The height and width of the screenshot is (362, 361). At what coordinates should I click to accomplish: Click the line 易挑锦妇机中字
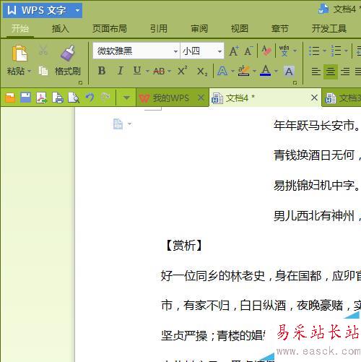317,186
